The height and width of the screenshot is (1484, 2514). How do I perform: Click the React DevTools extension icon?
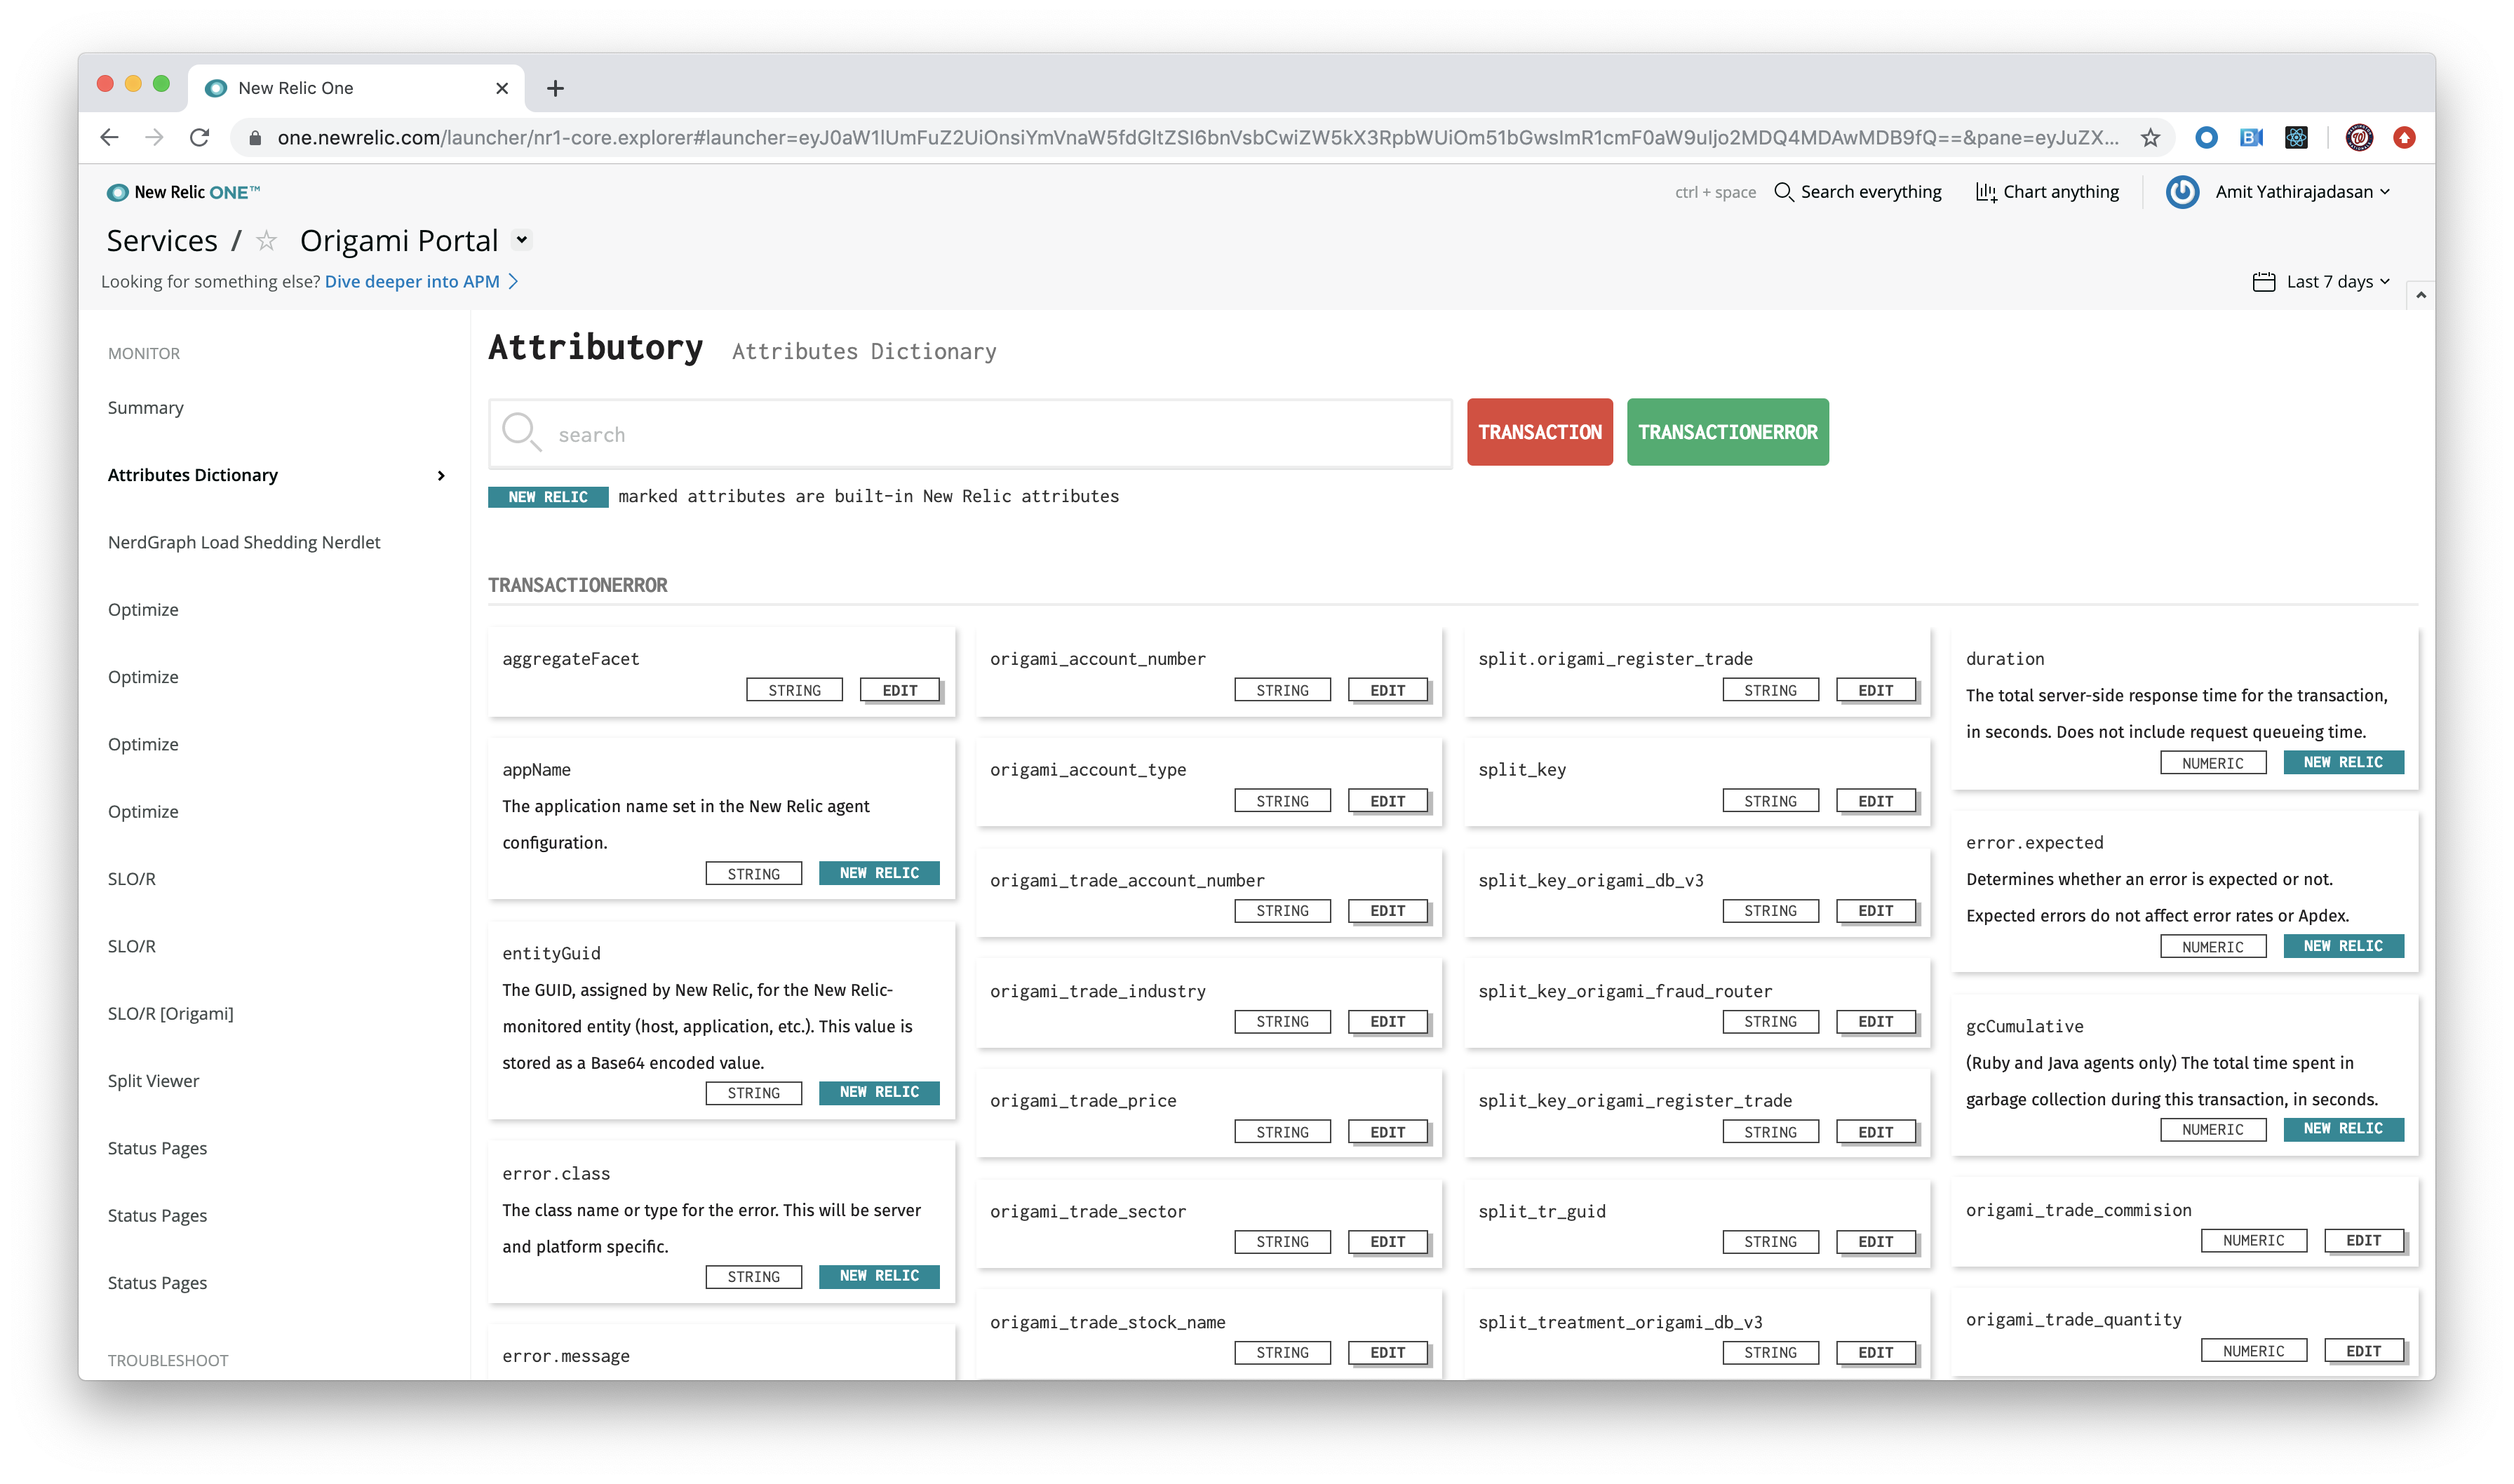pos(2296,138)
